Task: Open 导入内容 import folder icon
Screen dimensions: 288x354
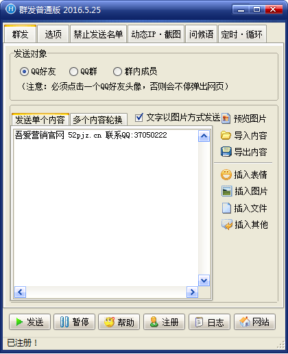Action: [x=226, y=135]
